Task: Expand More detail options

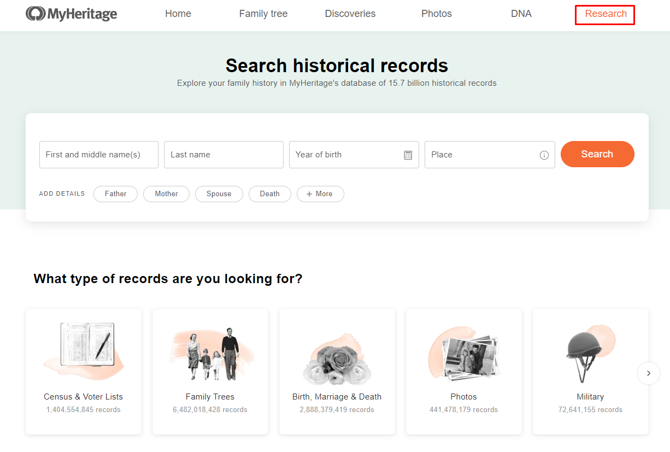Action: (320, 194)
